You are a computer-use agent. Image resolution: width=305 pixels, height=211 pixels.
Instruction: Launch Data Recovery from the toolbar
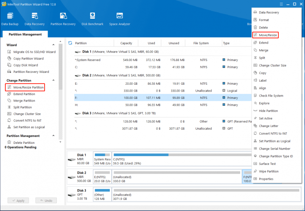click(x=35, y=16)
